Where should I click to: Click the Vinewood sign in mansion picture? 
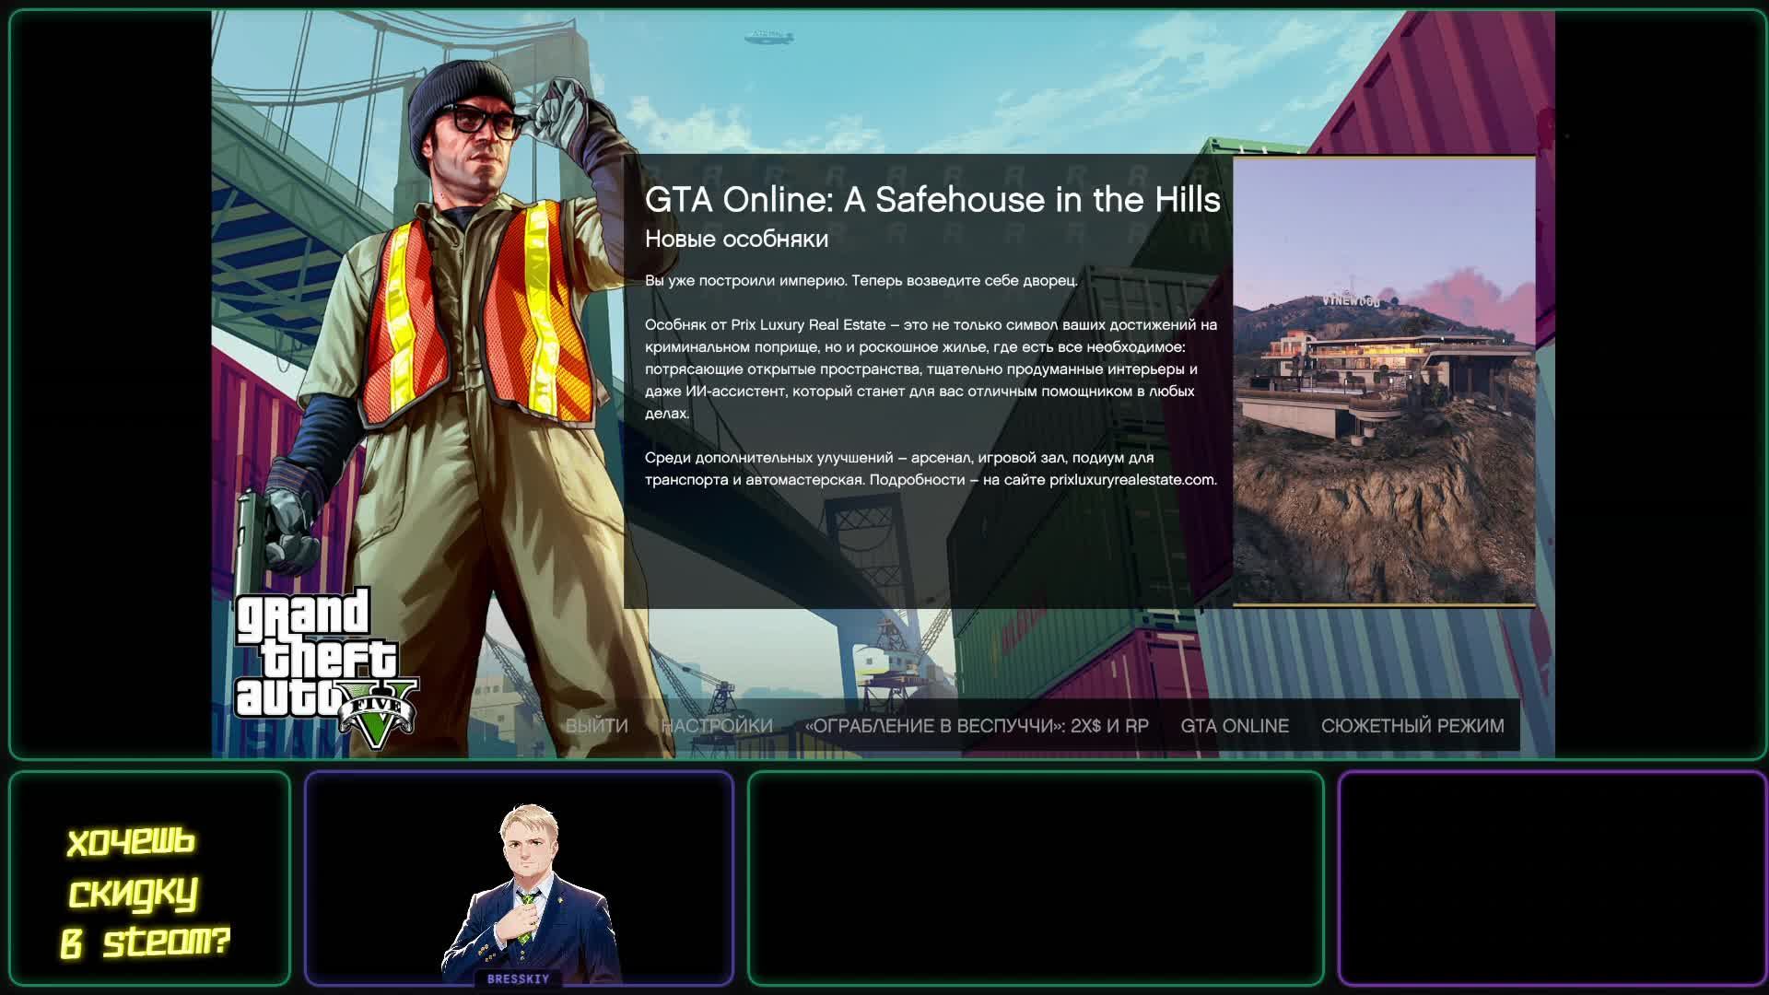click(x=1351, y=301)
